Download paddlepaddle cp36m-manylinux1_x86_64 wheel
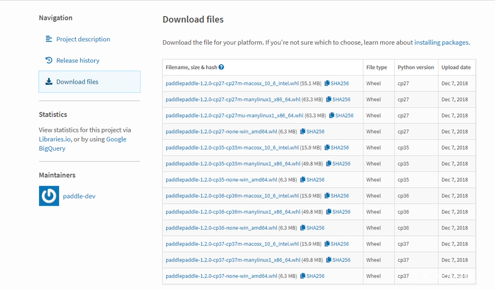 point(233,211)
